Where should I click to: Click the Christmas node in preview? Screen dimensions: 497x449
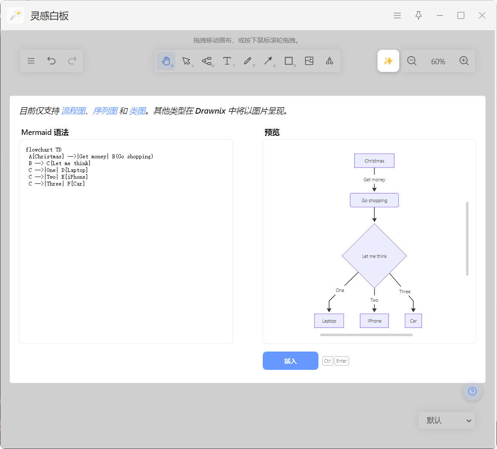(374, 161)
